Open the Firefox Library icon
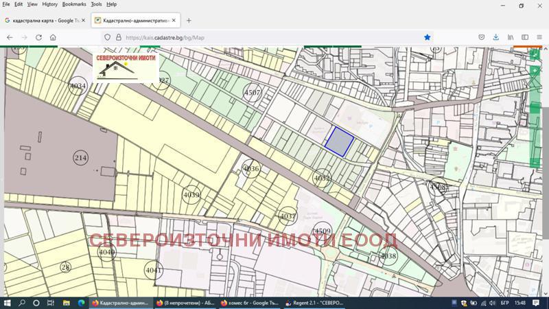This screenshot has height=309, width=549. pyautogui.click(x=511, y=37)
